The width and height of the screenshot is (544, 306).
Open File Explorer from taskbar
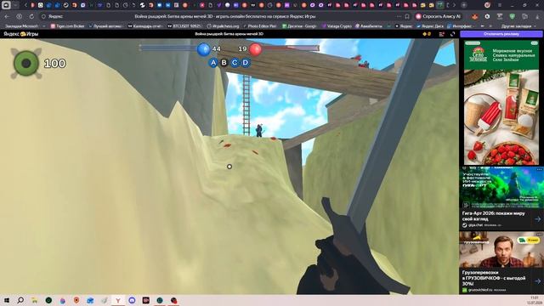pos(34,300)
